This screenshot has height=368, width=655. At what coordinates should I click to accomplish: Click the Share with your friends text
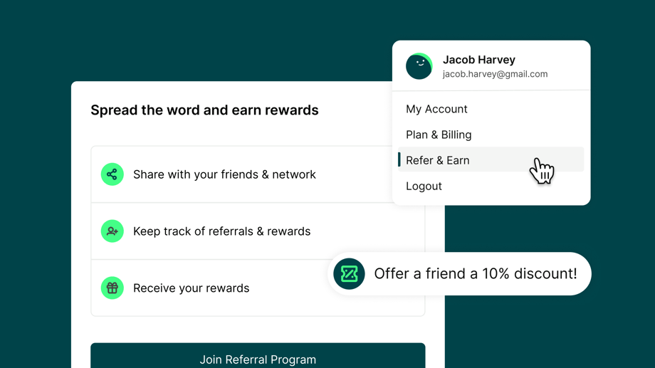[196, 174]
